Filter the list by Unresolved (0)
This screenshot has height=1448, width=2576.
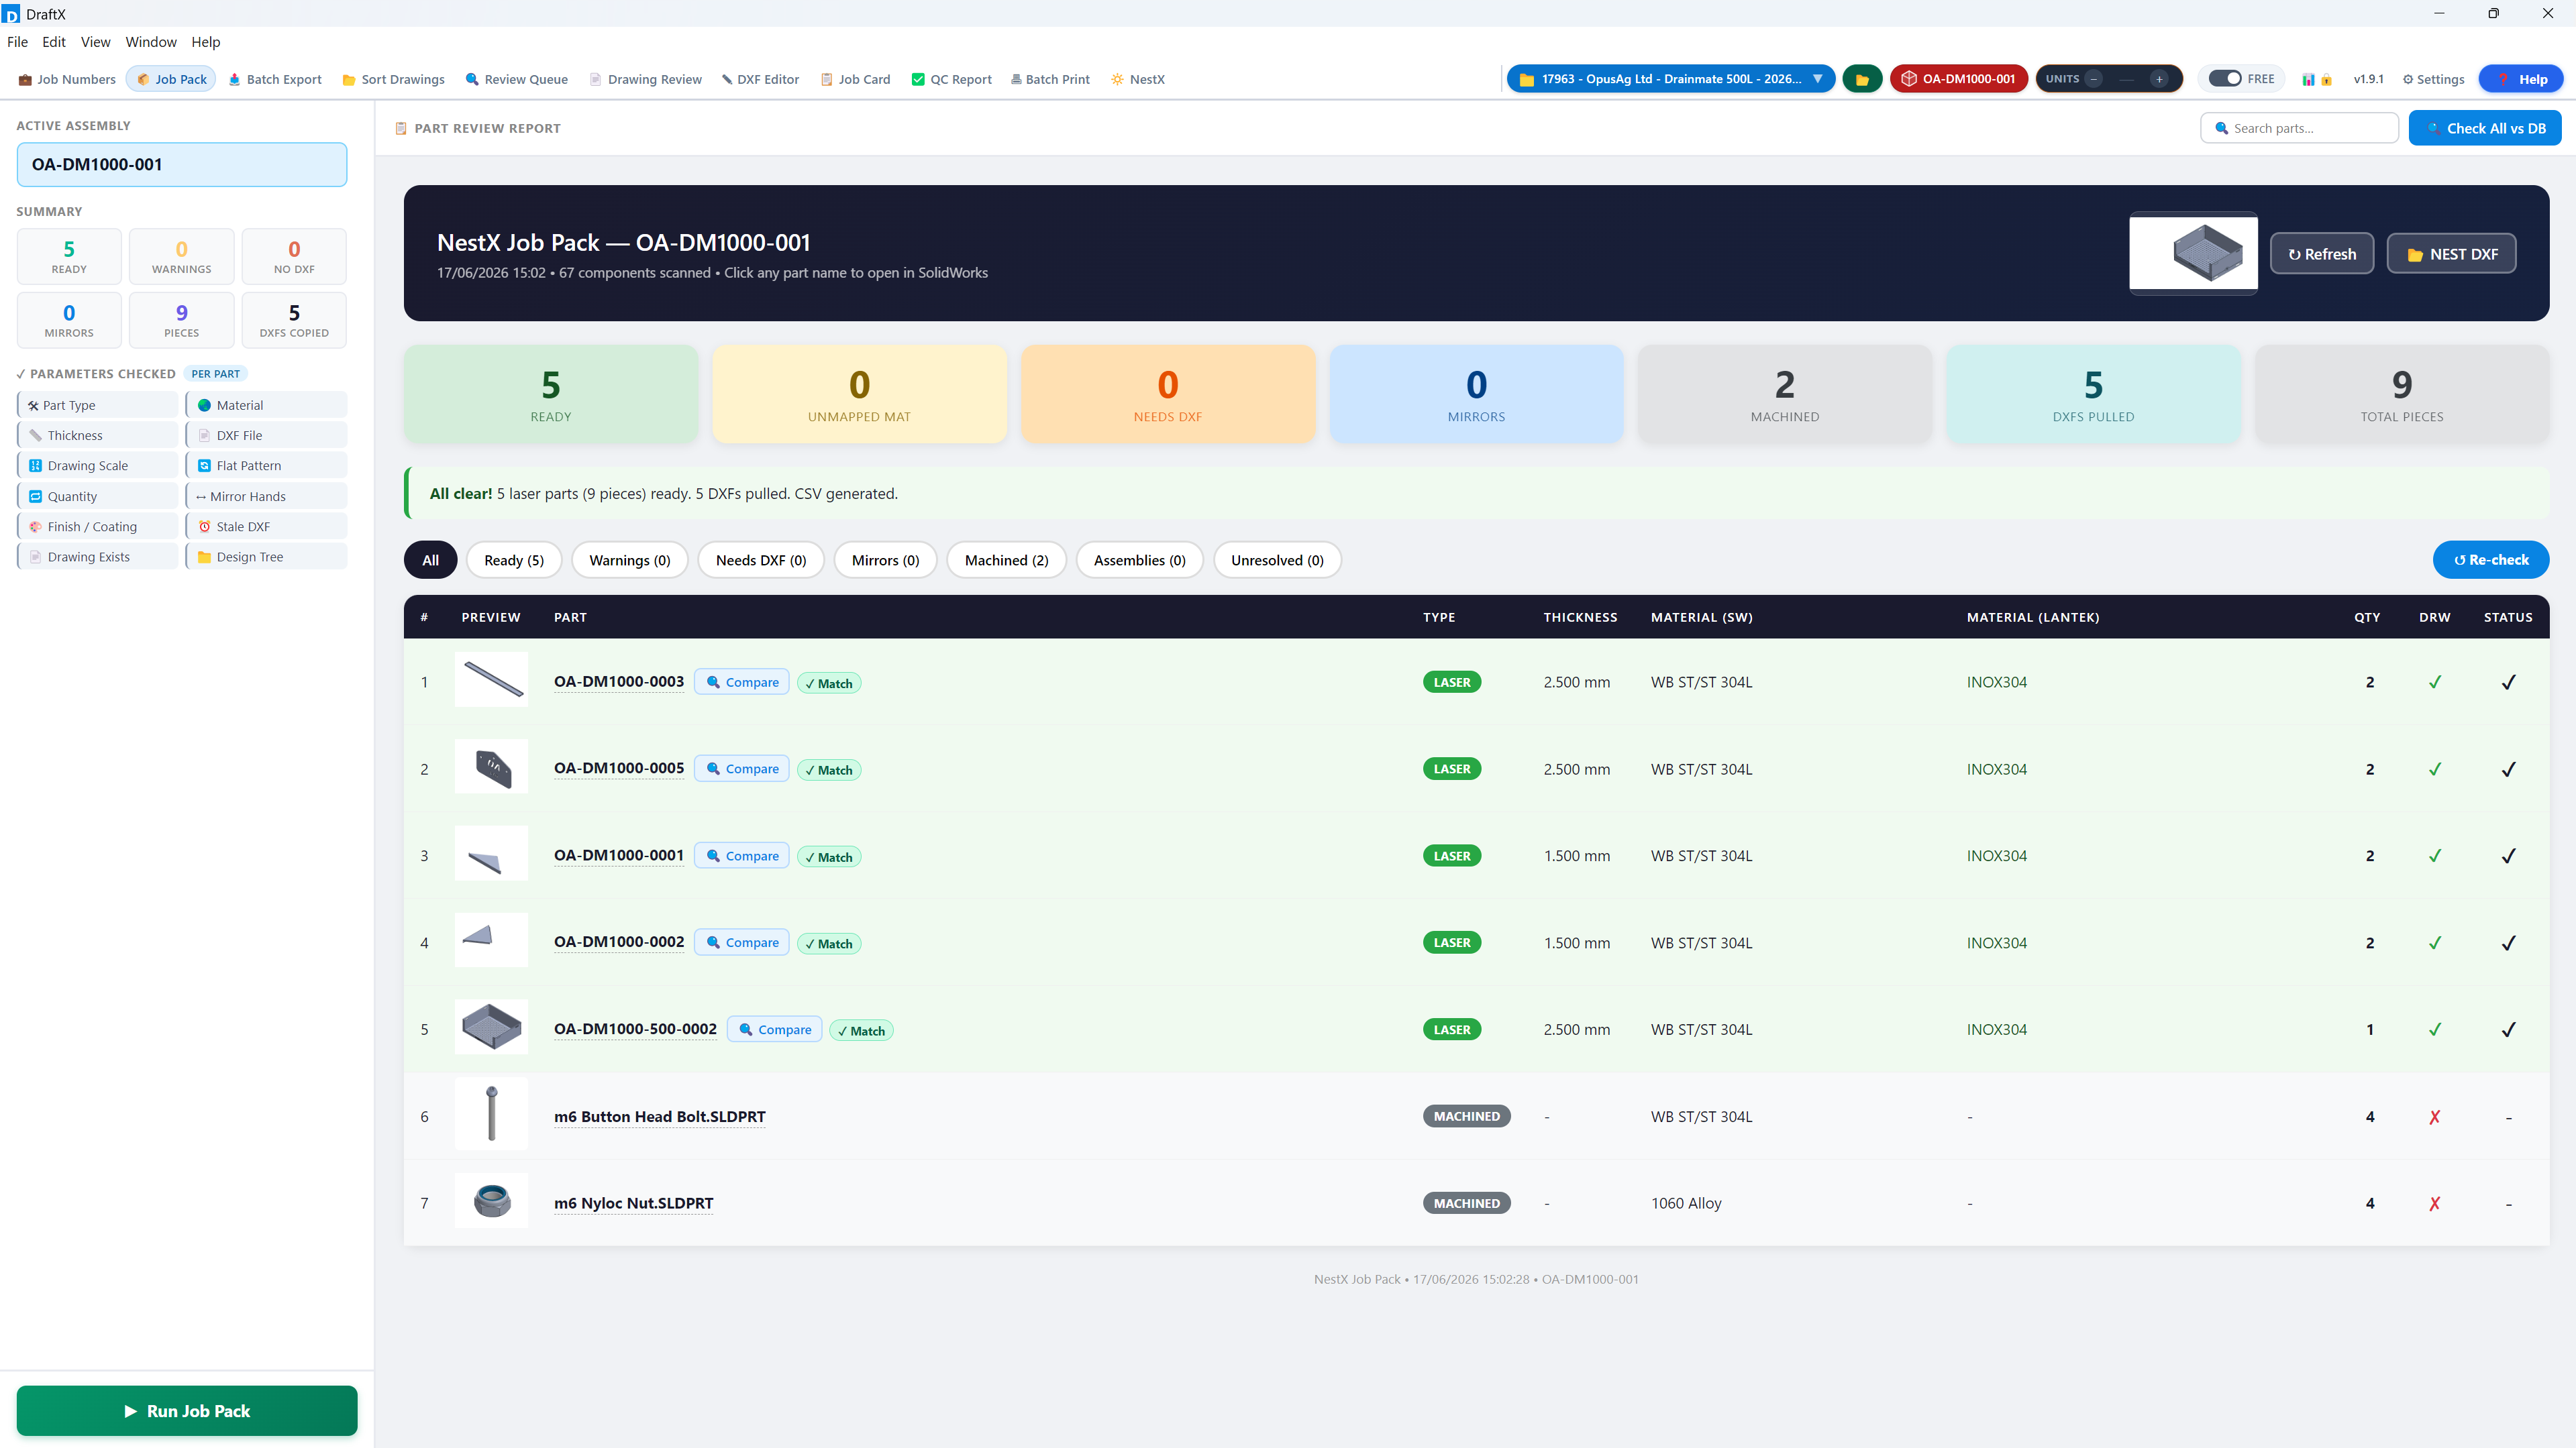click(1277, 559)
